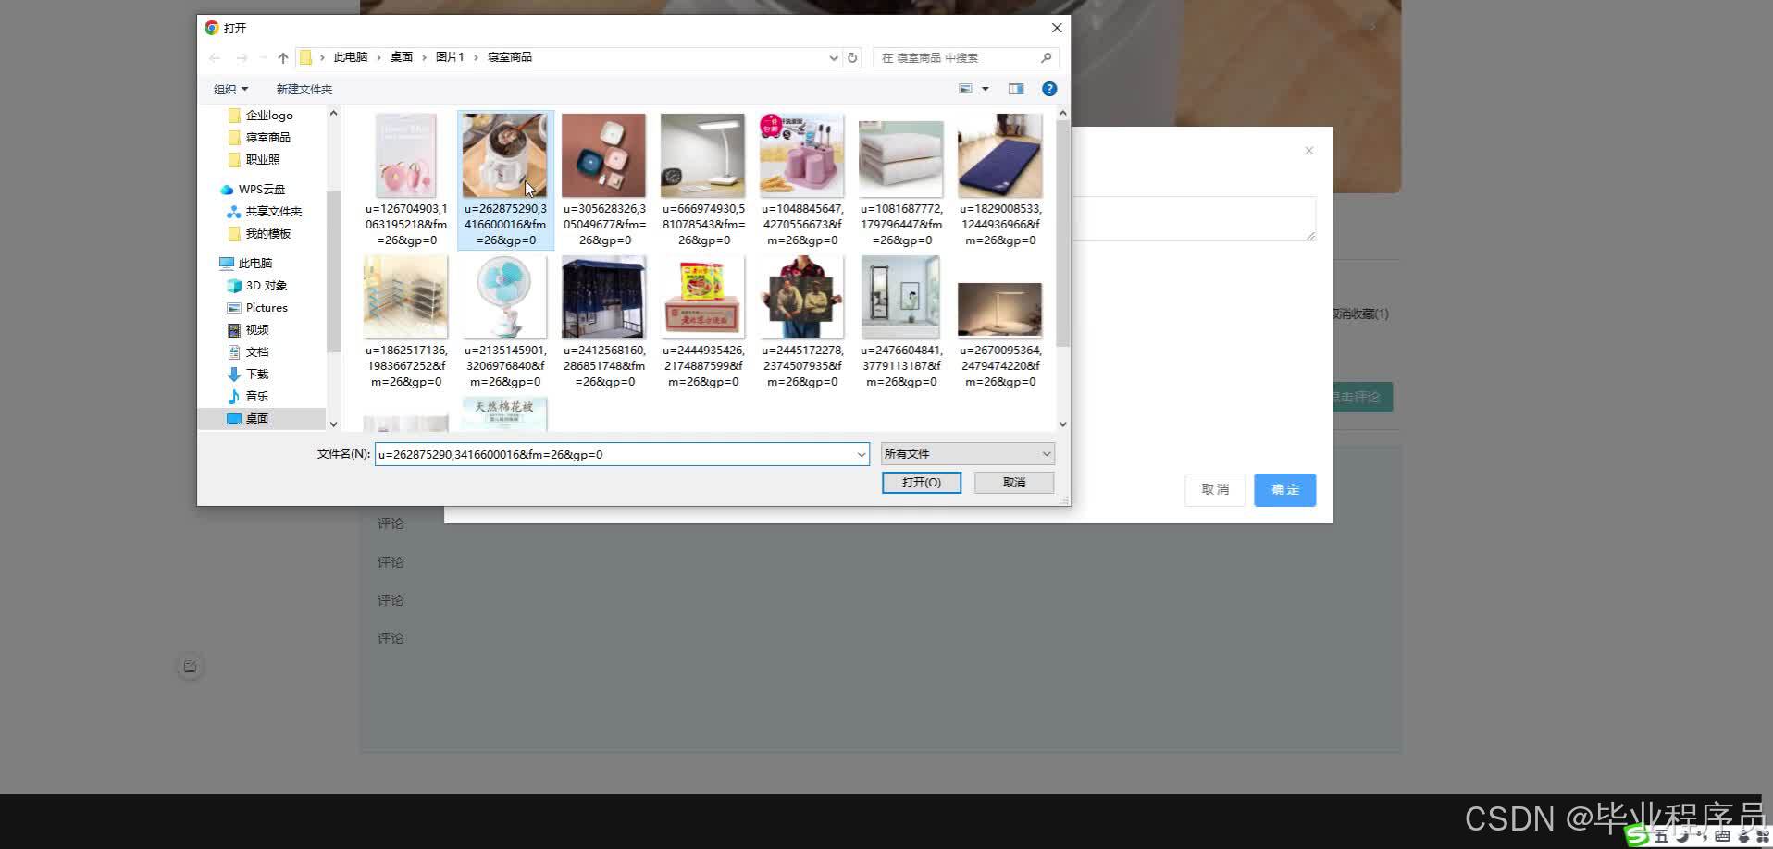Image resolution: width=1773 pixels, height=849 pixels.
Task: Open 职业照 folder in sidebar
Action: 254,160
